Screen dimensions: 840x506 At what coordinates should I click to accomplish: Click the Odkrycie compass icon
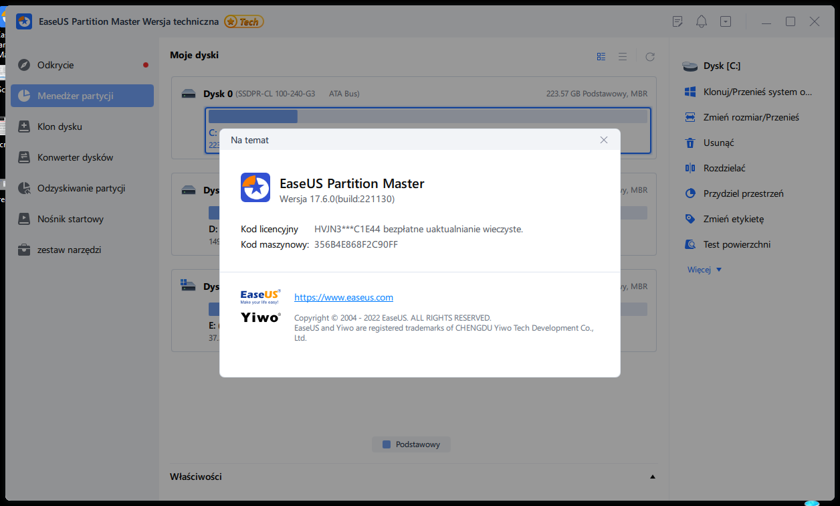click(24, 65)
